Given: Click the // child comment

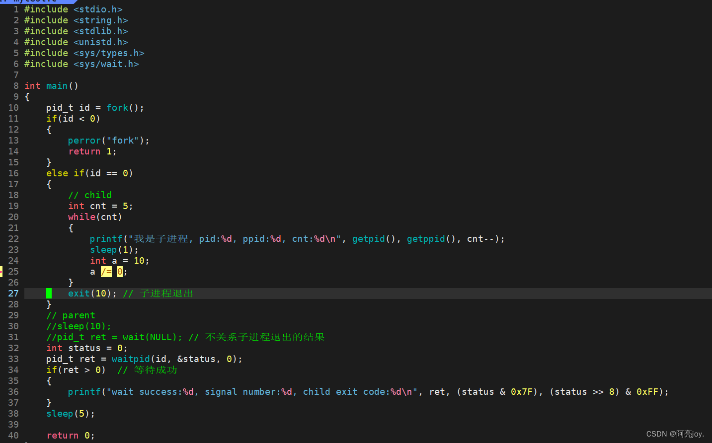Looking at the screenshot, I should (x=90, y=195).
